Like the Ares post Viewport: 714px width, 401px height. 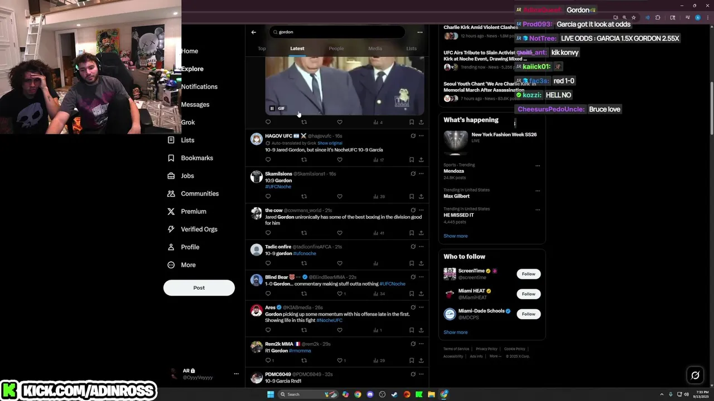(340, 330)
